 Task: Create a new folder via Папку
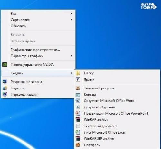(x=117, y=73)
